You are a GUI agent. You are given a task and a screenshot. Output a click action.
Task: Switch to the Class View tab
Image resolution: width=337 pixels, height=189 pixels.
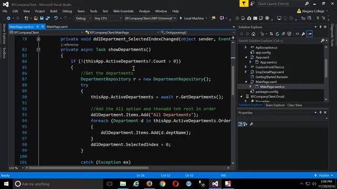tap(294, 105)
